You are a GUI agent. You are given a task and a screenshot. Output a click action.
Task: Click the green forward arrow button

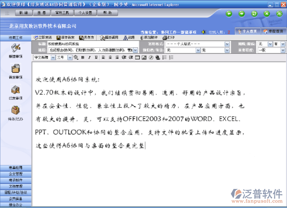pos(242,13)
